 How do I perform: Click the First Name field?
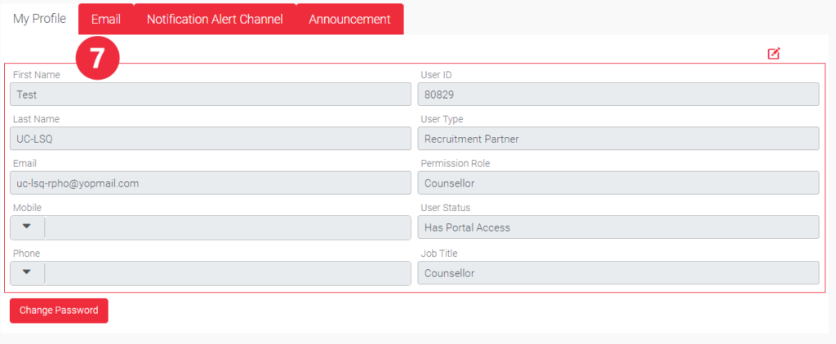[211, 95]
